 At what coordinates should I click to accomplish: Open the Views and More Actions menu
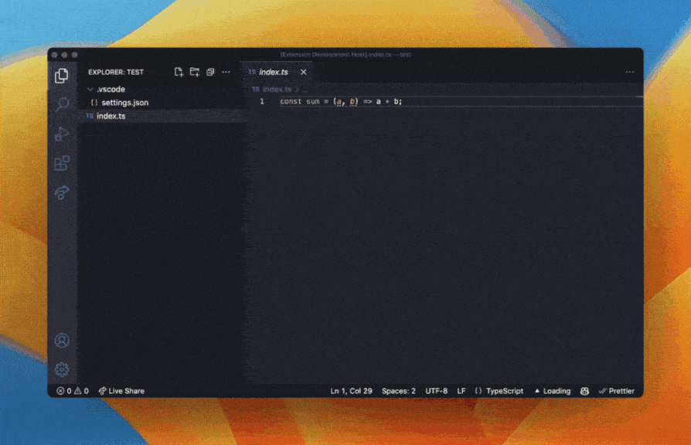tap(226, 72)
